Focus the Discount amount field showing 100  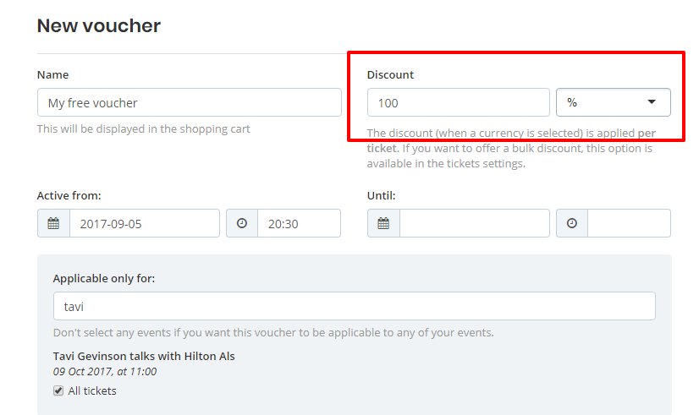click(458, 102)
